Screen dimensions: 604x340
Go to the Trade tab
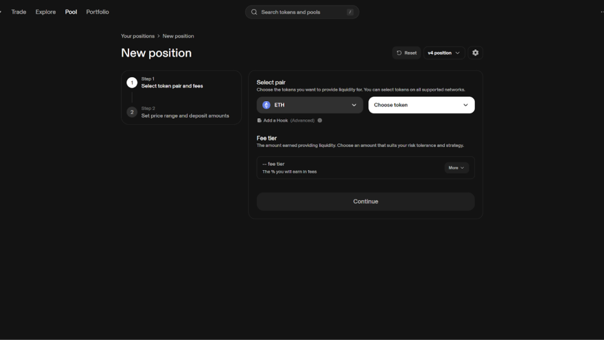click(x=19, y=12)
